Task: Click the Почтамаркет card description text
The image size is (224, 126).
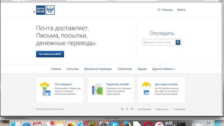Action: [68, 91]
